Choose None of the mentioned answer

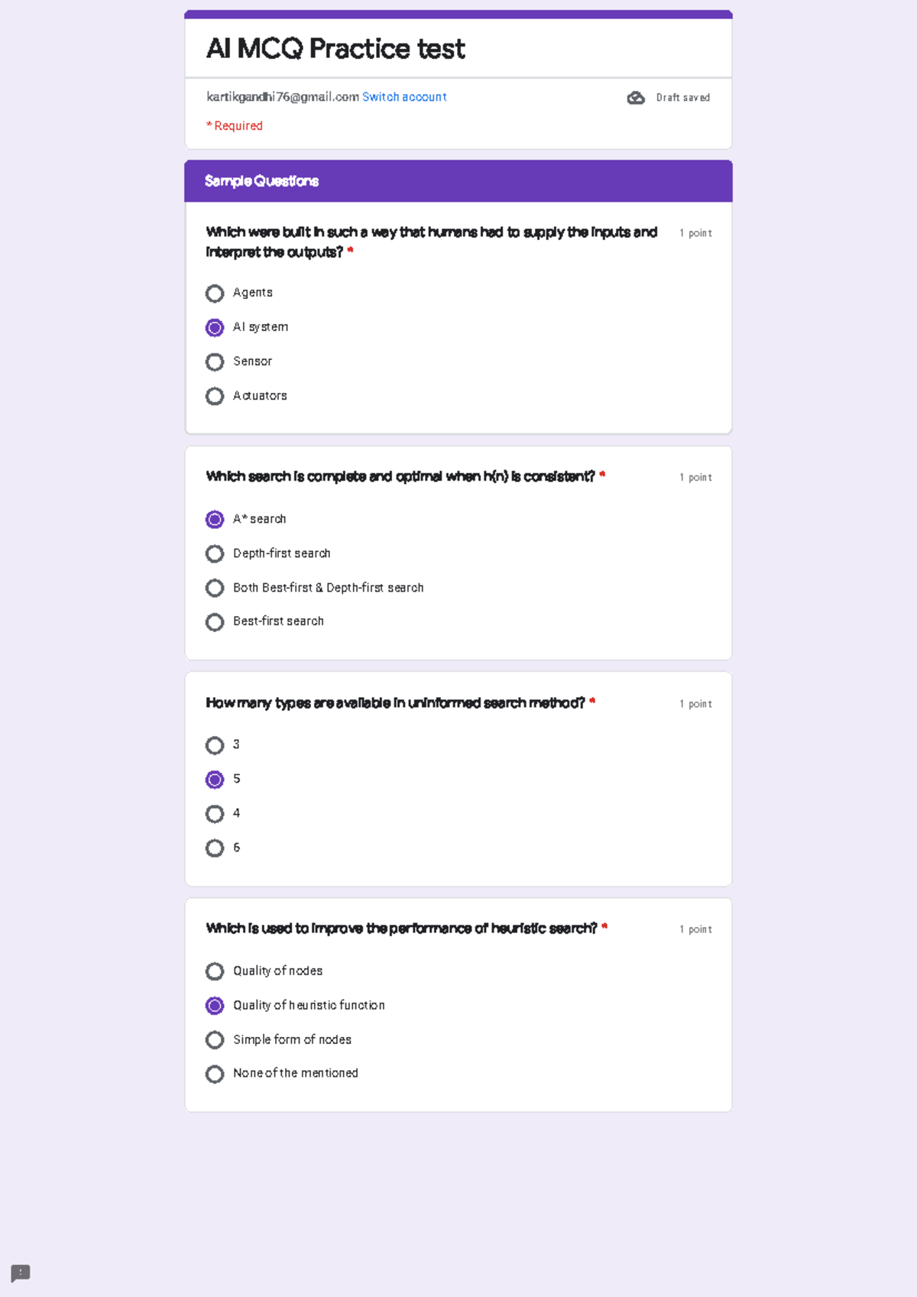[x=215, y=1074]
